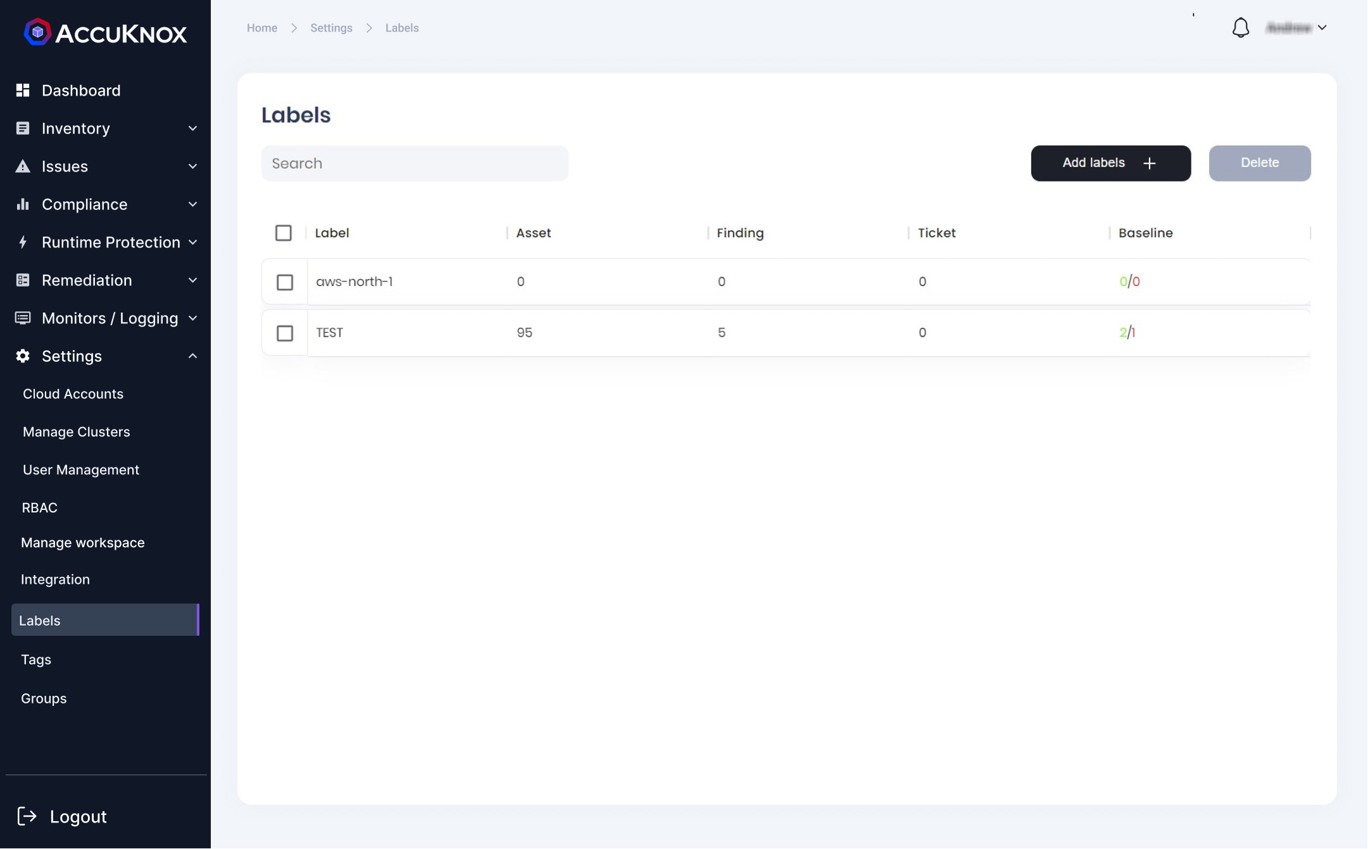The image size is (1368, 849).
Task: Sort by the Label column header
Action: coord(332,233)
